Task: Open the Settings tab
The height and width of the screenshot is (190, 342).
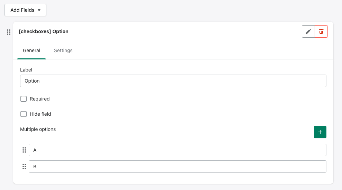Action: [63, 50]
